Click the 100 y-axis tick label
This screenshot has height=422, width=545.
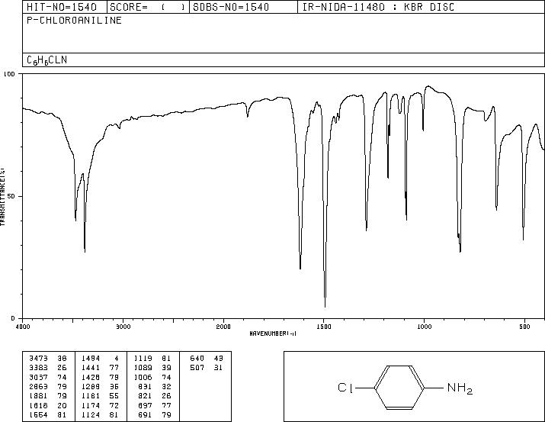tap(9, 74)
